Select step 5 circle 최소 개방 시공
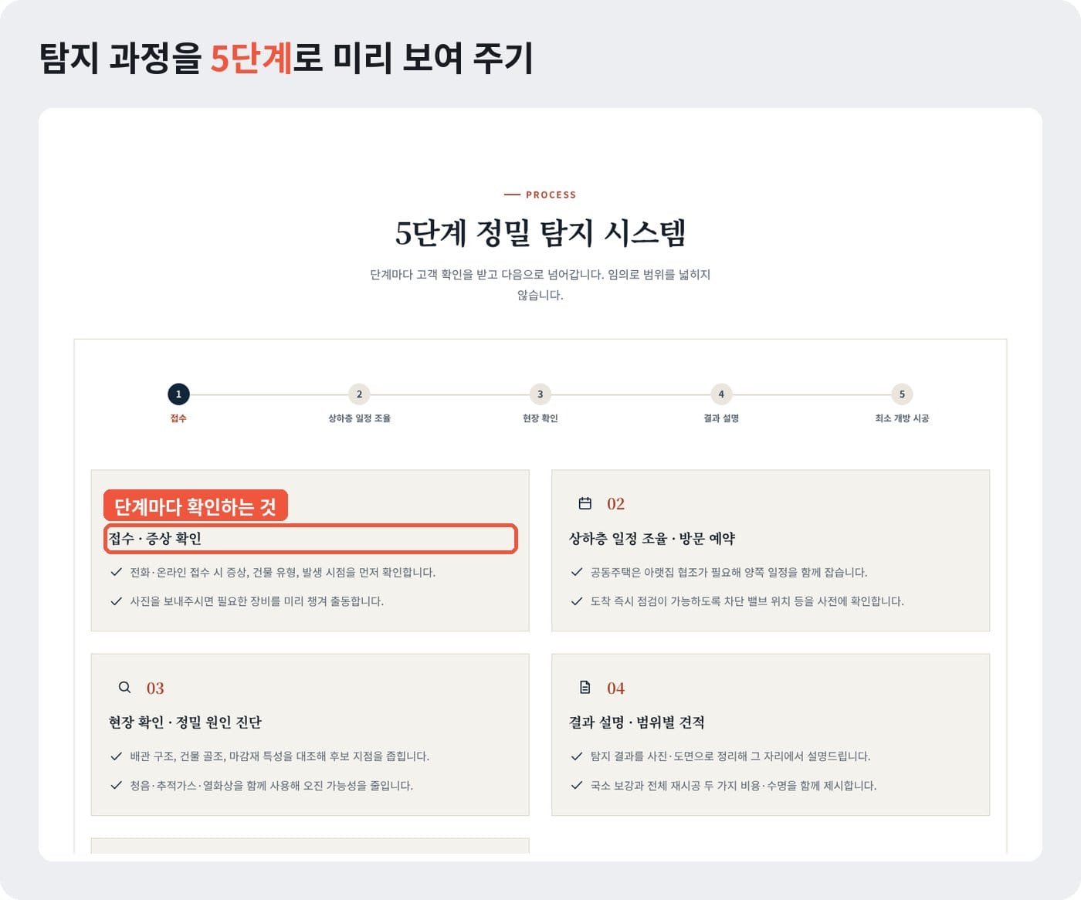Screen dimensions: 1081x900 tap(902, 394)
